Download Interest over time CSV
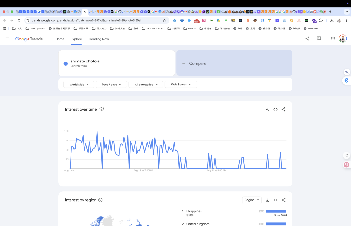Viewport: 351px width, 226px height. (267, 109)
